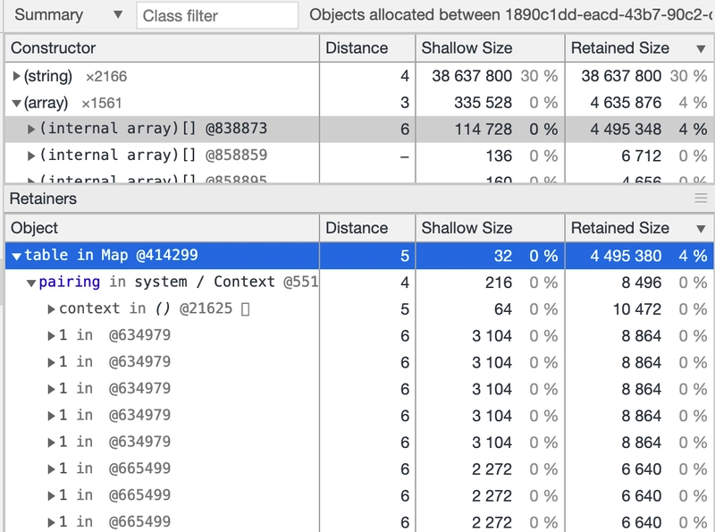This screenshot has height=532, width=715.
Task: Expand the (internal array)[] @858859 entry
Action: pos(32,156)
